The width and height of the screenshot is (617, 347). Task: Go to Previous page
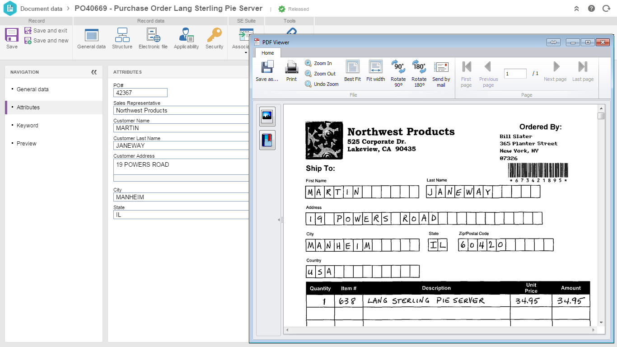488,73
